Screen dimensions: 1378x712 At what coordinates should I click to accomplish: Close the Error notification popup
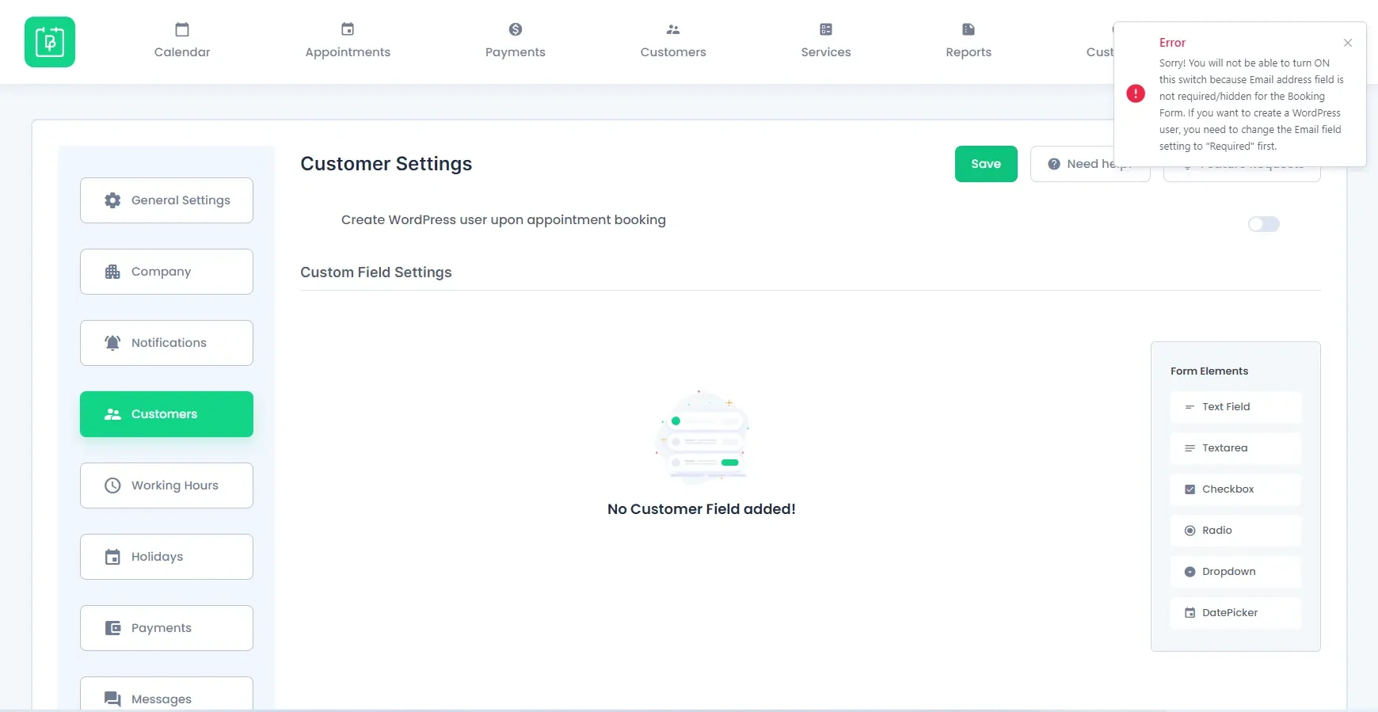(x=1348, y=43)
